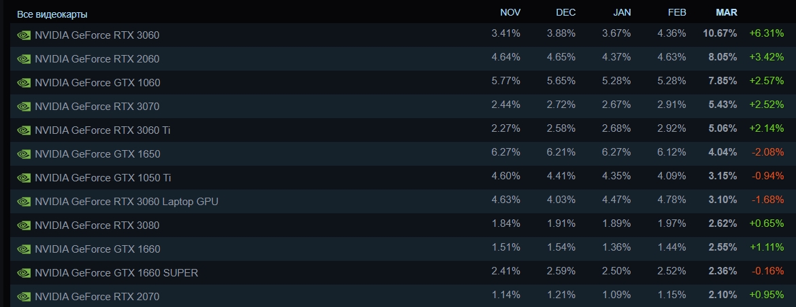Click NVIDIA logo icon beside RTX 2060
The image size is (796, 307).
24,59
